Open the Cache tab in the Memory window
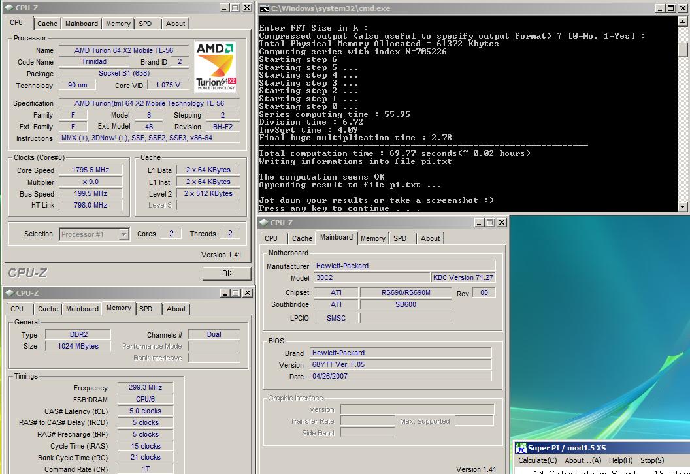Image resolution: width=690 pixels, height=474 pixels. pos(48,309)
